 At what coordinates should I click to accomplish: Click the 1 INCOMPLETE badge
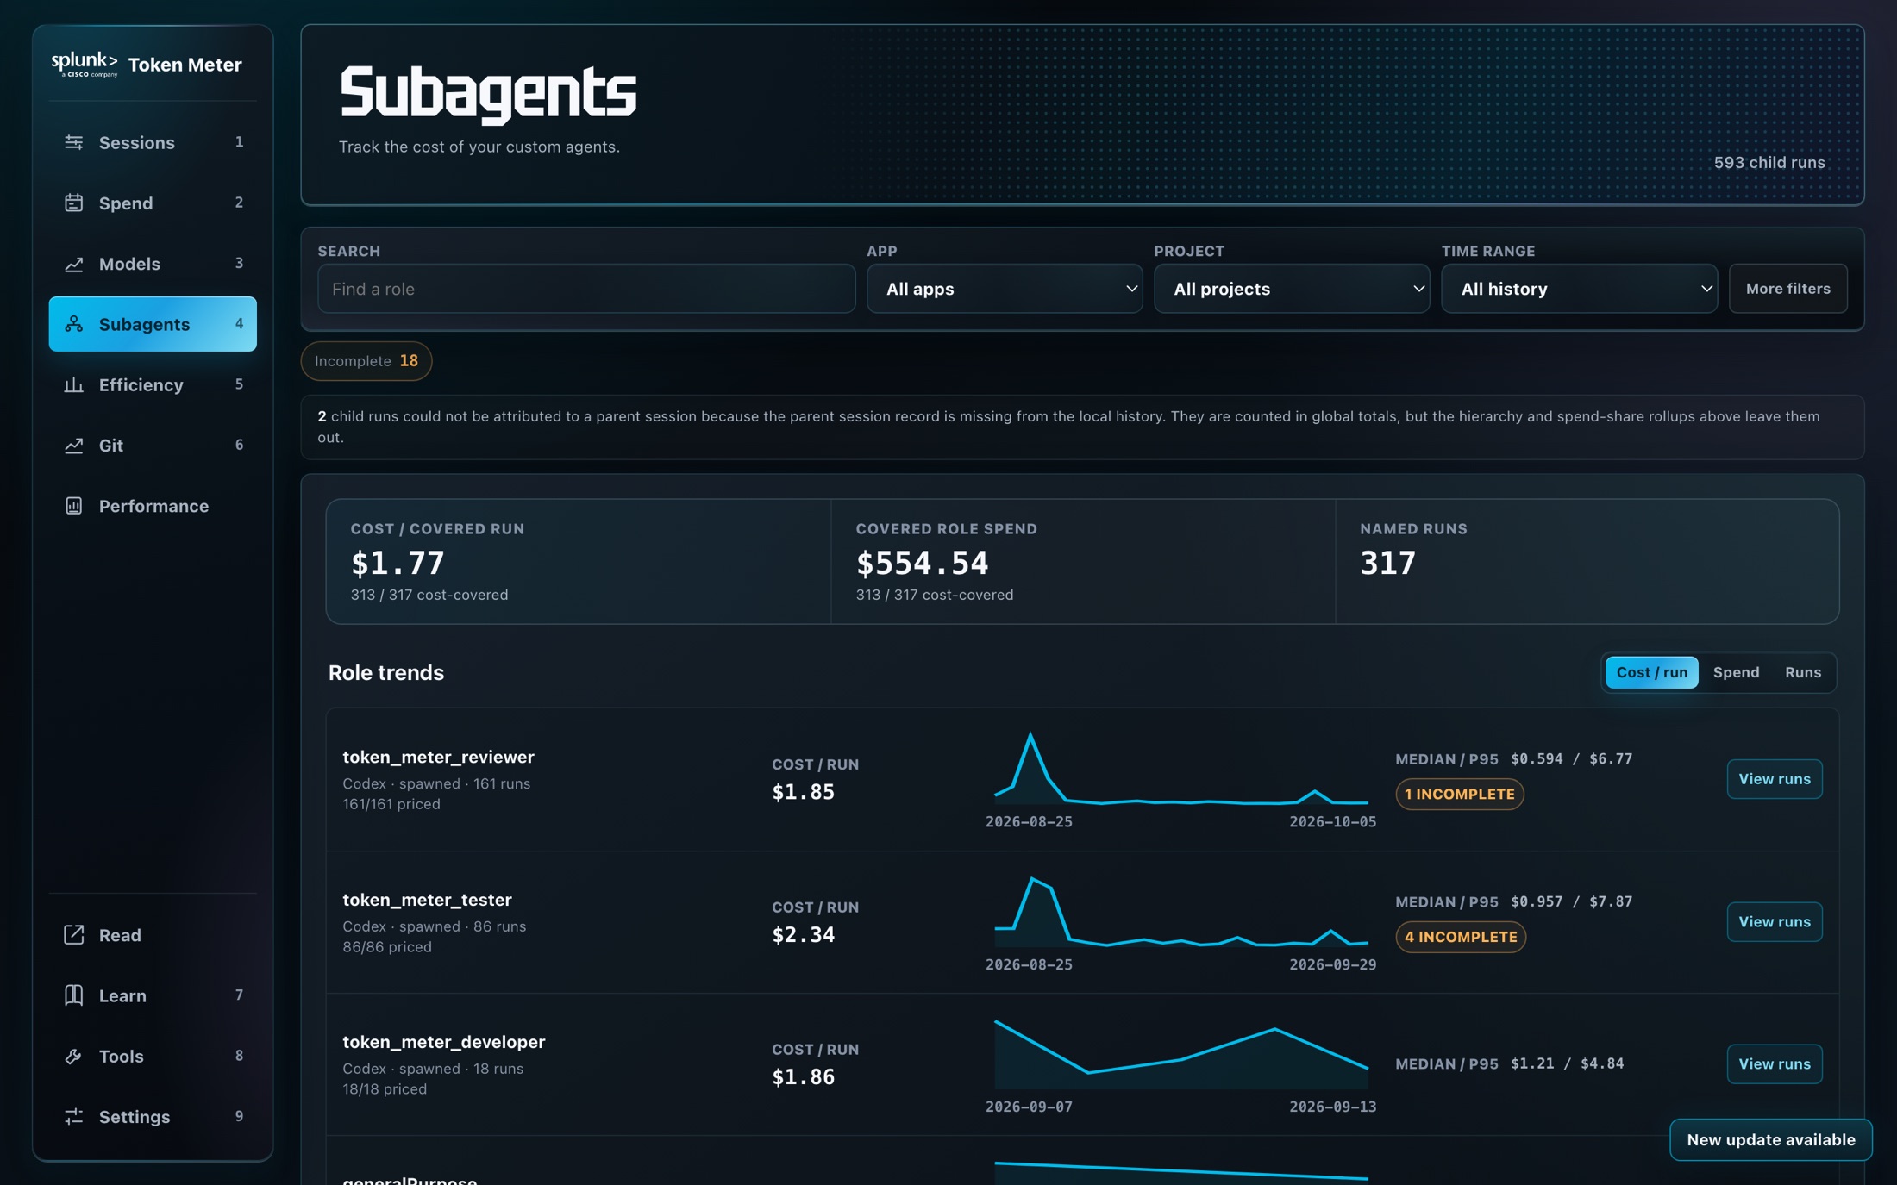click(x=1460, y=795)
